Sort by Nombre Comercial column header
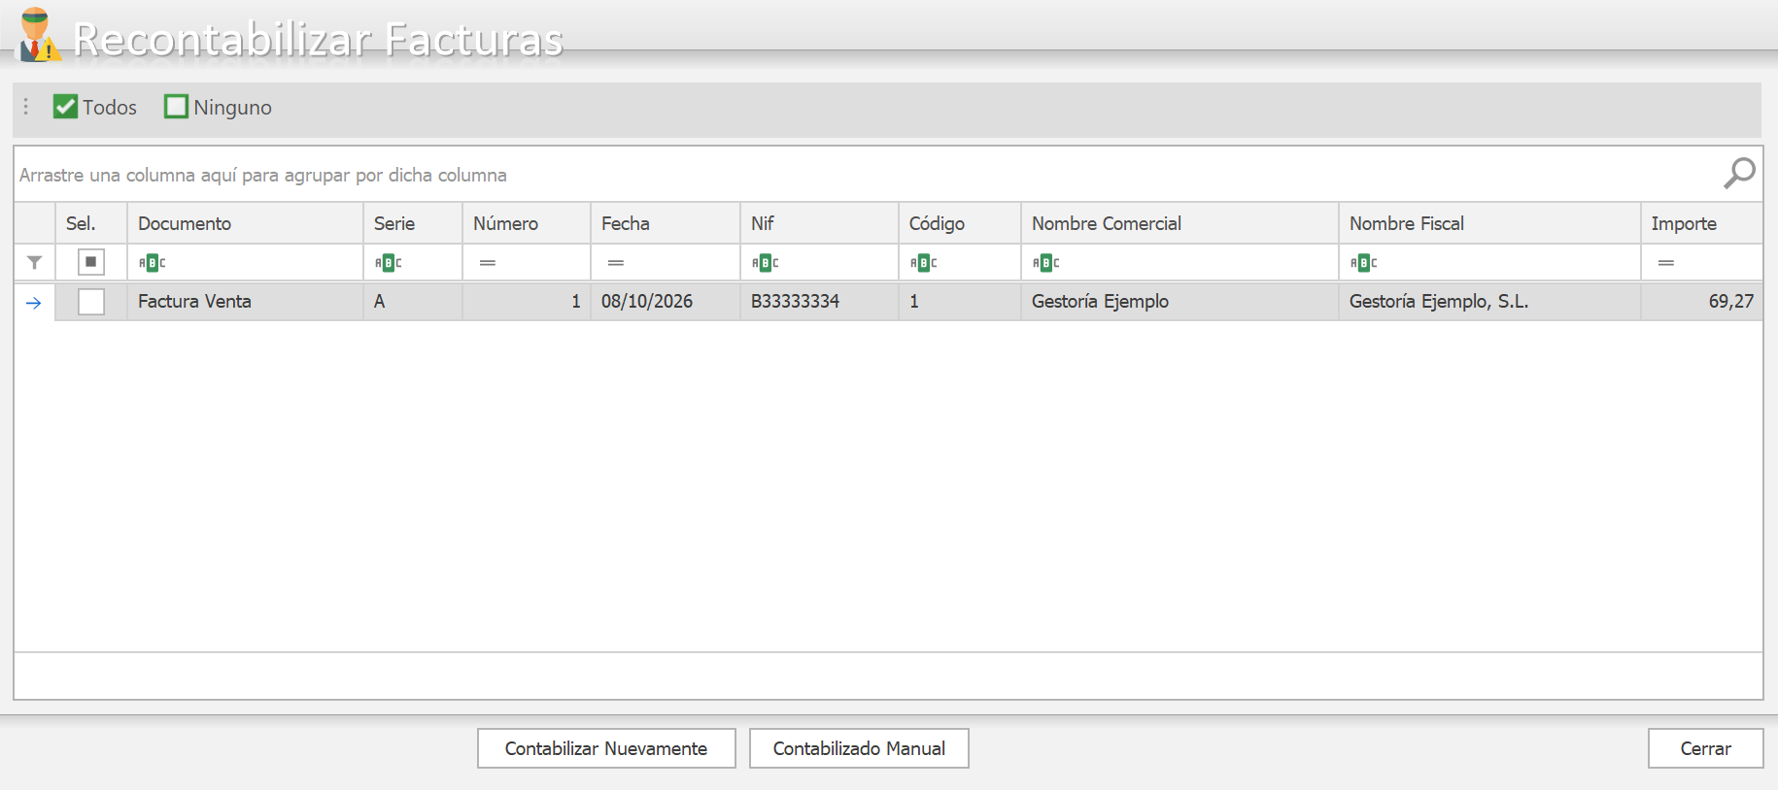Viewport: 1778px width, 790px height. pyautogui.click(x=1180, y=223)
